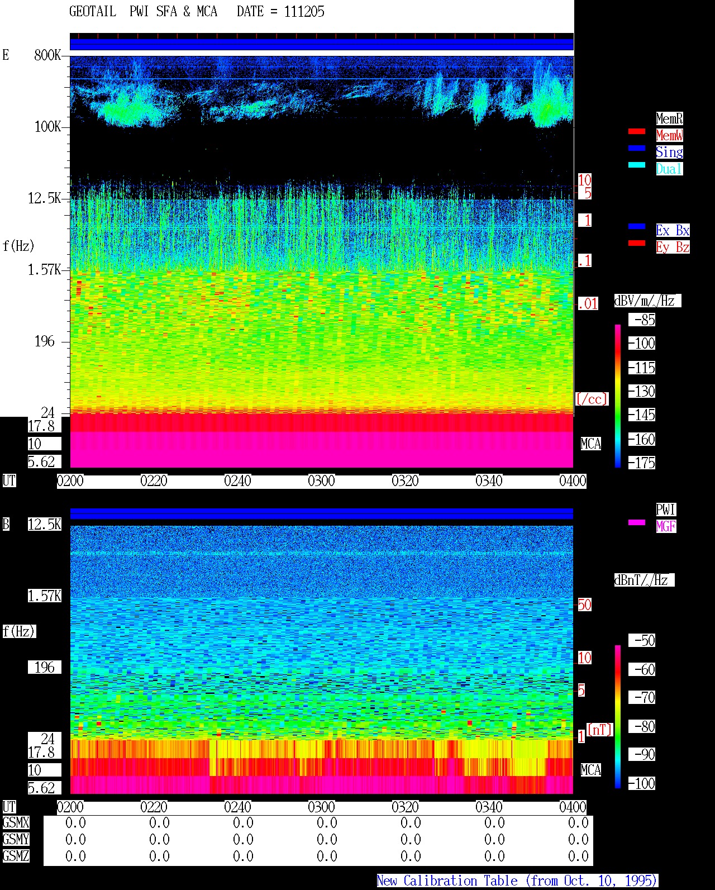
Task: Click the 800K frequency label of the E panel
Action: point(47,55)
